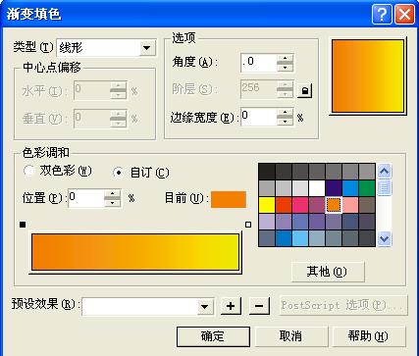Click the 其他 button for more colors
The width and height of the screenshot is (419, 356).
328,272
